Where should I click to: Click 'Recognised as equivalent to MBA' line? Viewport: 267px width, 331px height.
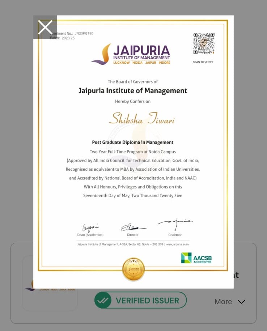[133, 169]
